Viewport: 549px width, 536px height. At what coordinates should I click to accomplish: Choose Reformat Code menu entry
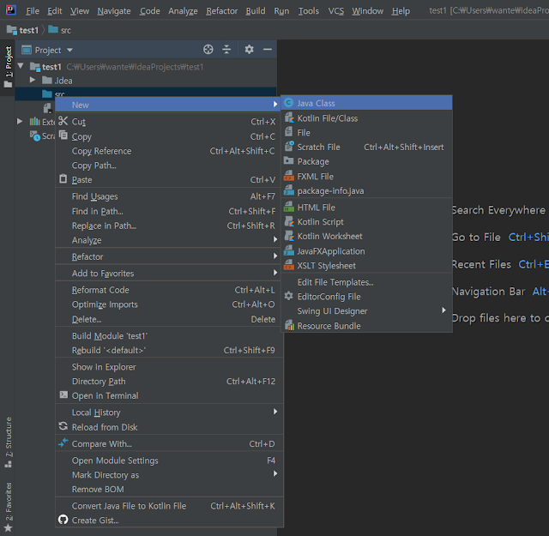(x=170, y=290)
